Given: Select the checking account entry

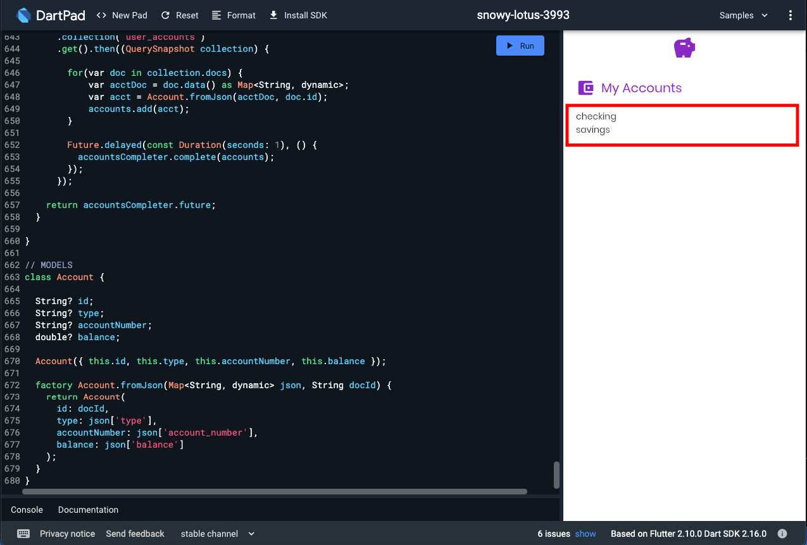Looking at the screenshot, I should [596, 116].
